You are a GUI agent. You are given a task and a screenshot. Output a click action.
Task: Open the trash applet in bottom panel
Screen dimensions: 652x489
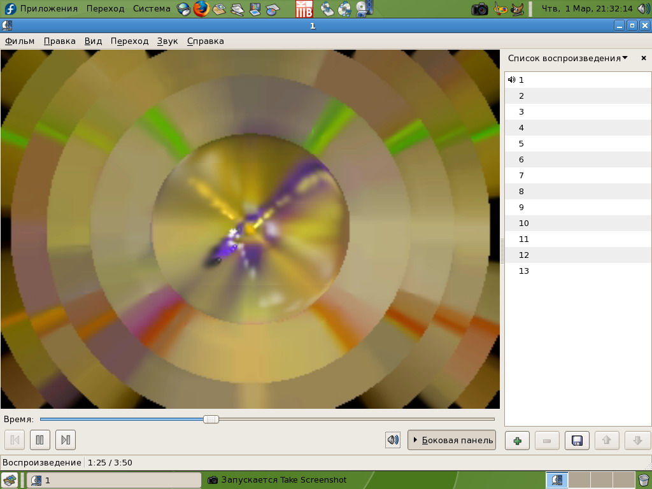point(644,480)
